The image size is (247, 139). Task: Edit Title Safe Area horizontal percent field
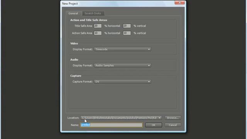(98, 26)
